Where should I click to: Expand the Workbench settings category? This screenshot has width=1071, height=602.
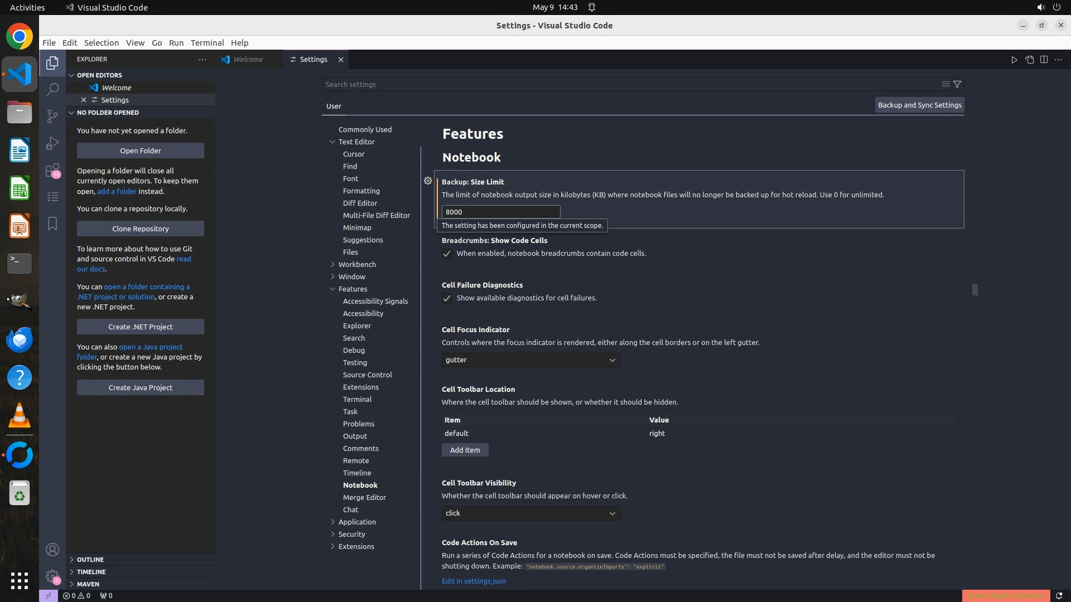tap(357, 265)
